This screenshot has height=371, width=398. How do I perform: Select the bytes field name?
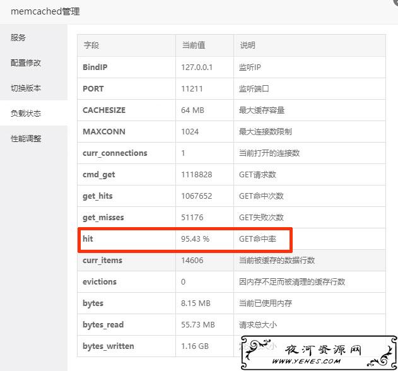tap(93, 303)
